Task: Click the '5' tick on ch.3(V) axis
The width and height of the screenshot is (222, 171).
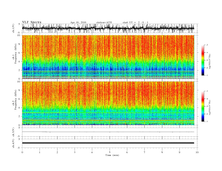Action: tap(20, 128)
